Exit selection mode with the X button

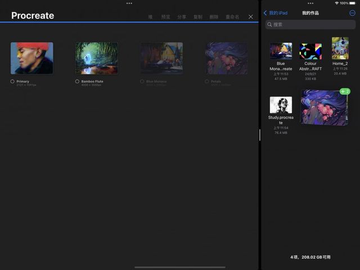pyautogui.click(x=251, y=17)
